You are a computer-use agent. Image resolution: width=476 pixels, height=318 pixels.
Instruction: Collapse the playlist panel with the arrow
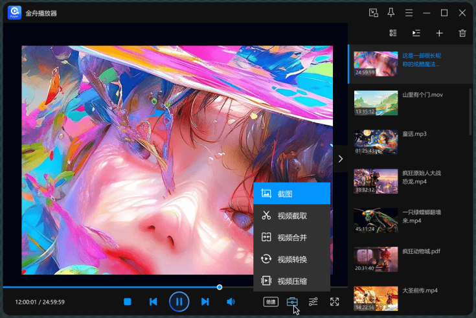point(341,159)
